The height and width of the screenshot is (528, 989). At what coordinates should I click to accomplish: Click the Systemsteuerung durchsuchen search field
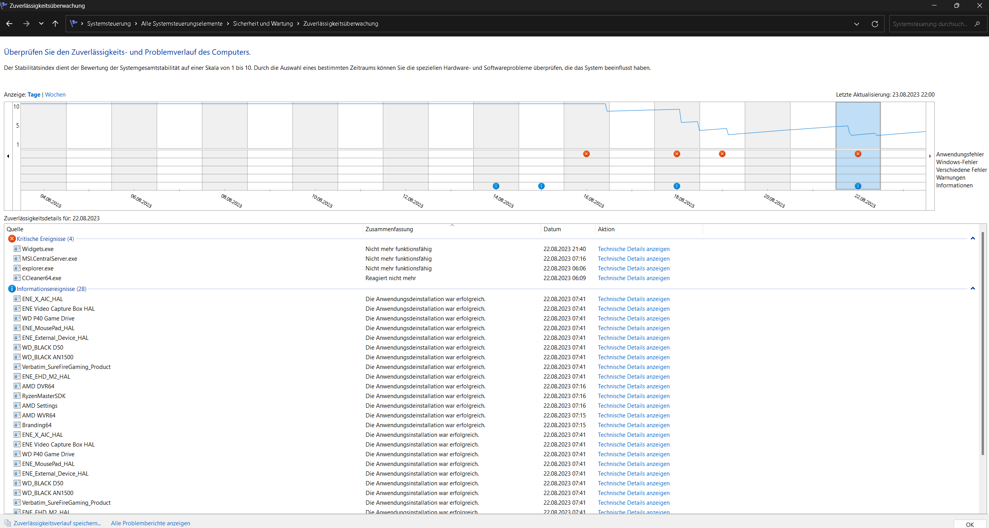(x=930, y=24)
